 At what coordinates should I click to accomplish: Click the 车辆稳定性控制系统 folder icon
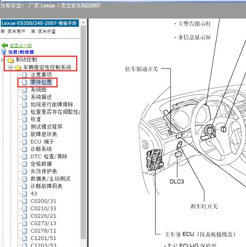point(18,68)
